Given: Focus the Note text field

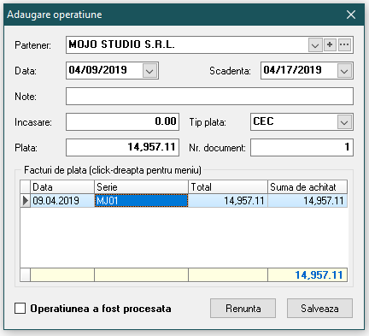Looking at the screenshot, I should click(x=209, y=97).
